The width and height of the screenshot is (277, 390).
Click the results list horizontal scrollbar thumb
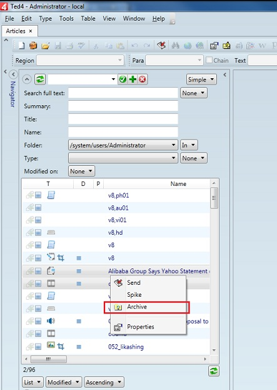(48, 359)
